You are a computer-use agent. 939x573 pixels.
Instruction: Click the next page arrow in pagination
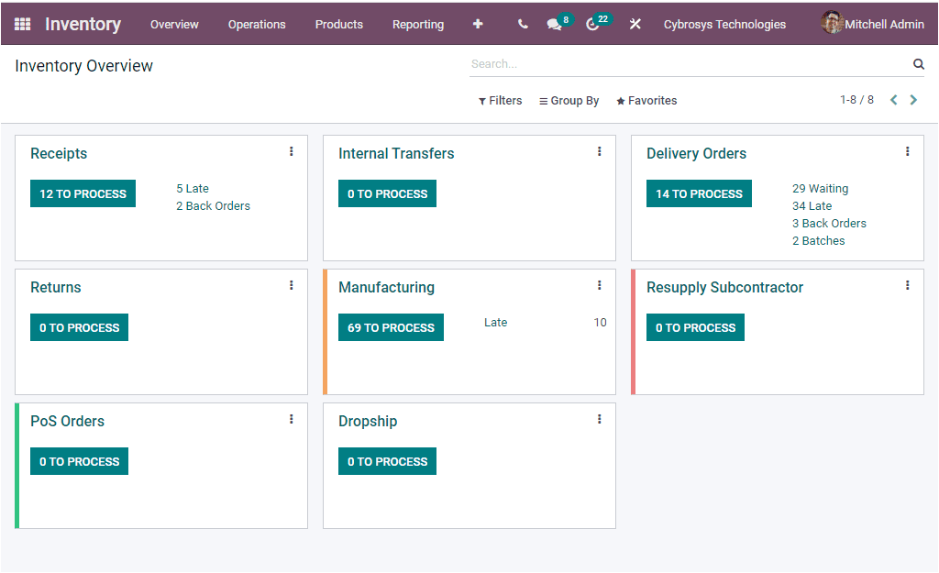pyautogui.click(x=913, y=99)
